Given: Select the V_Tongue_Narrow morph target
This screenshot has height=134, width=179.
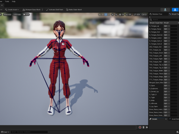Looking at the screenshot, I should [x=156, y=35].
